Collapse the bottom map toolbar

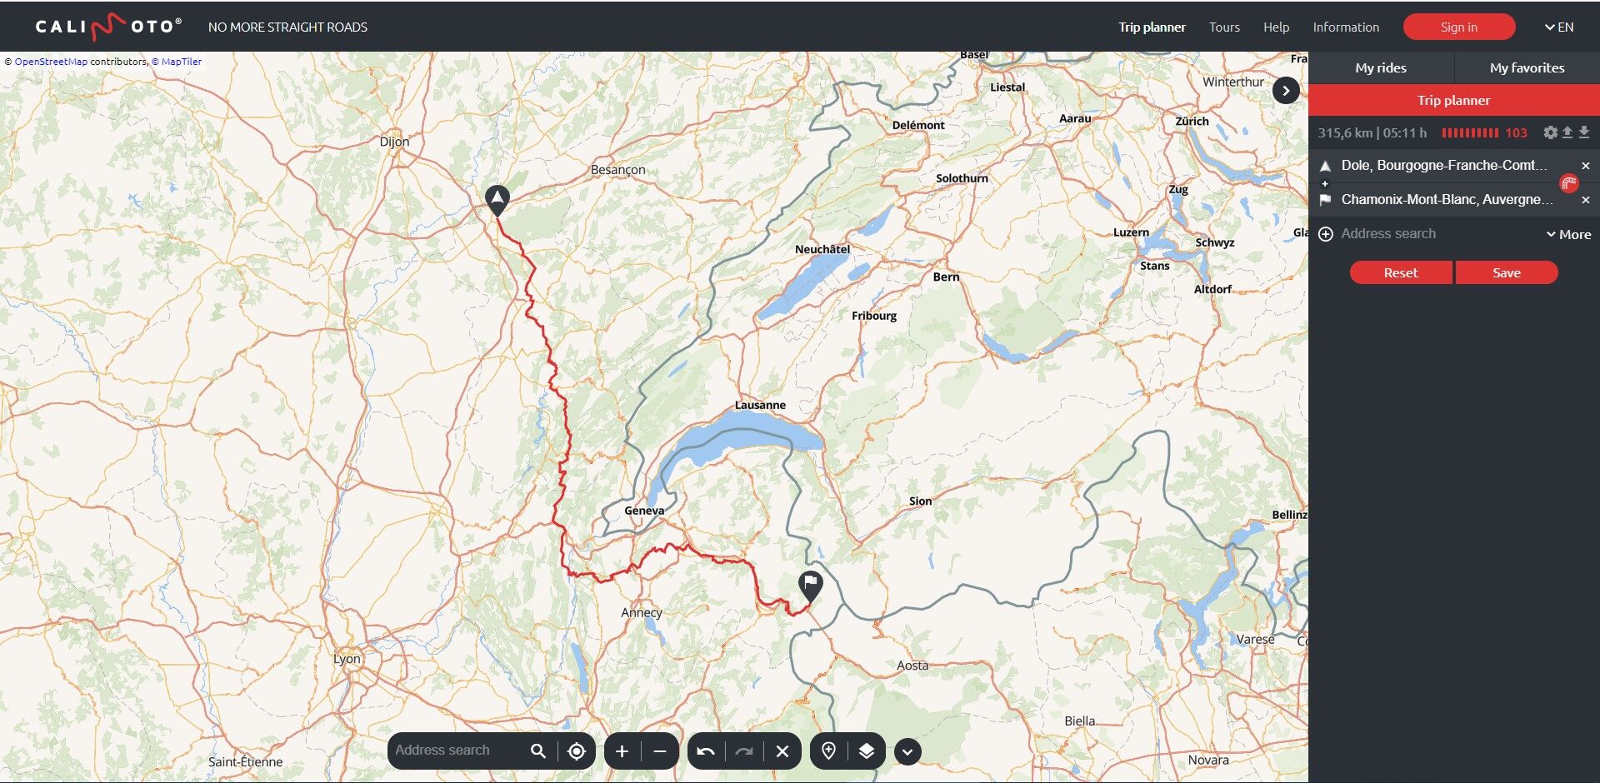point(907,751)
